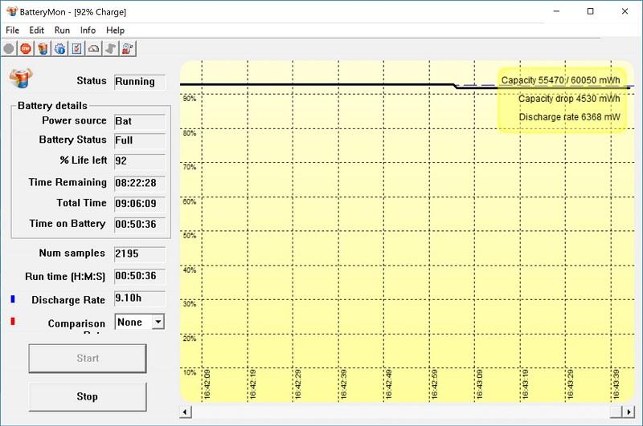Click 'Discharge rate 6368 mW' text

pos(570,117)
